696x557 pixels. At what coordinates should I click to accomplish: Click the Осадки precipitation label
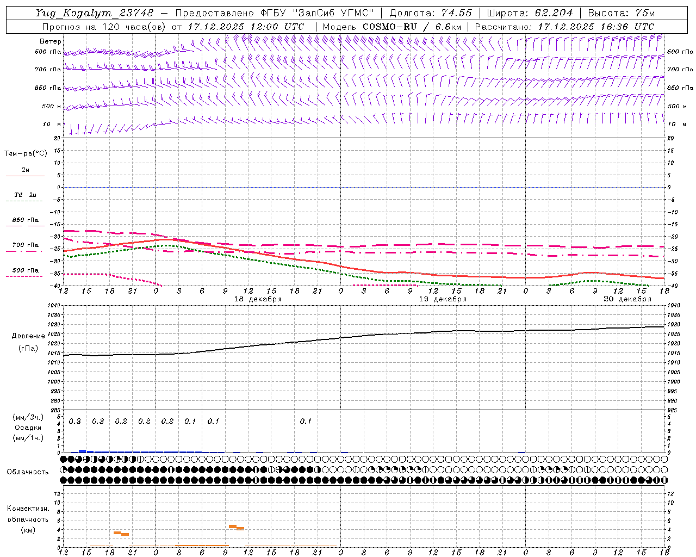pyautogui.click(x=28, y=428)
